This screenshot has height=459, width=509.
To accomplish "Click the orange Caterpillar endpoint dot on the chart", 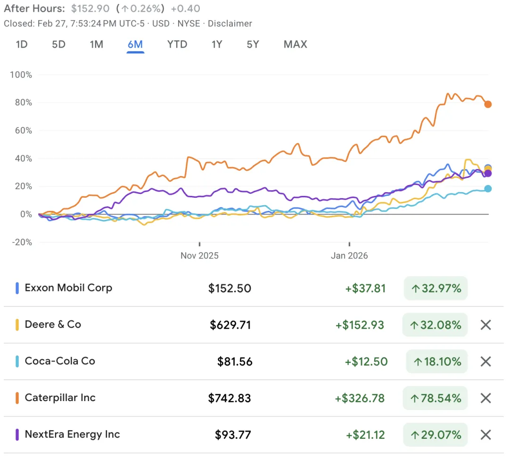I will [488, 104].
